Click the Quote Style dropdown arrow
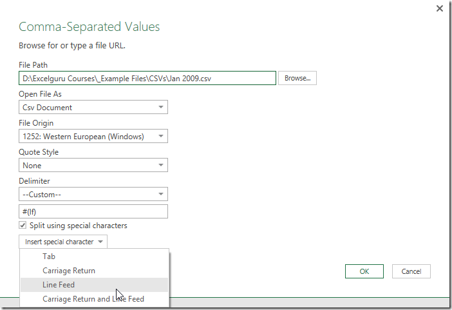Viewport: 452px width, 310px height. (161, 165)
